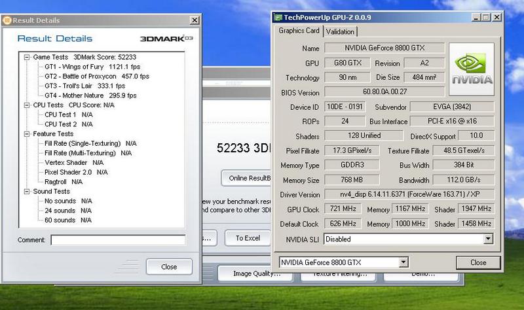Click the Texture Fillrate value 48.5 GTexel/s

pos(464,150)
